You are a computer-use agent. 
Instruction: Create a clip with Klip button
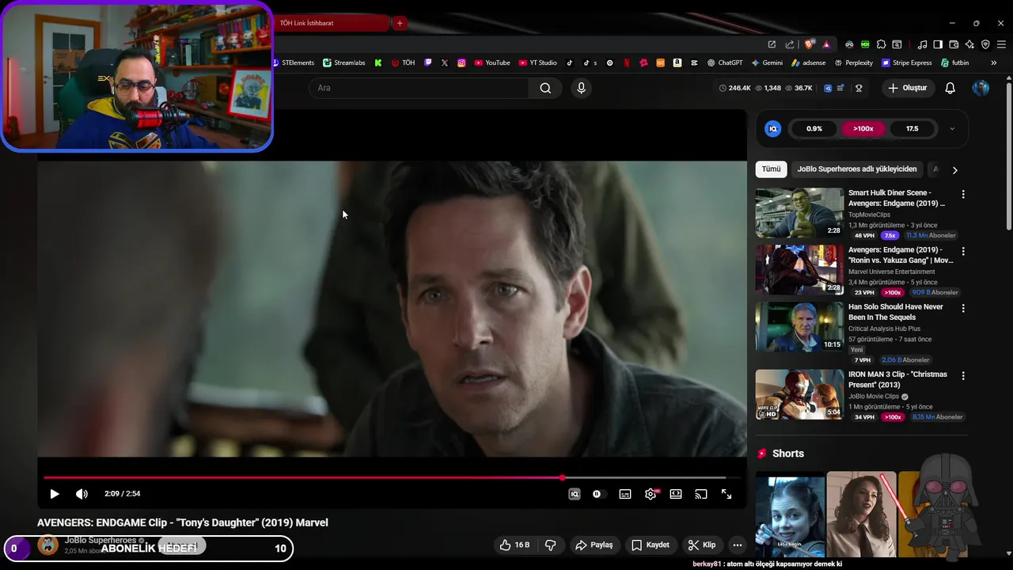click(x=702, y=545)
